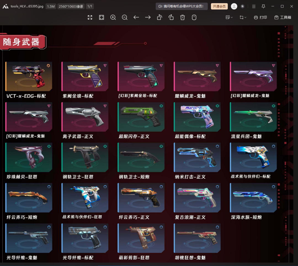Click the 光导纤维-鬼魅 label
Viewport: 298px width, 266px height.
22,258
